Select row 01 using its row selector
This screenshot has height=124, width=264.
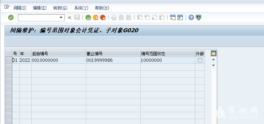click(x=9, y=60)
